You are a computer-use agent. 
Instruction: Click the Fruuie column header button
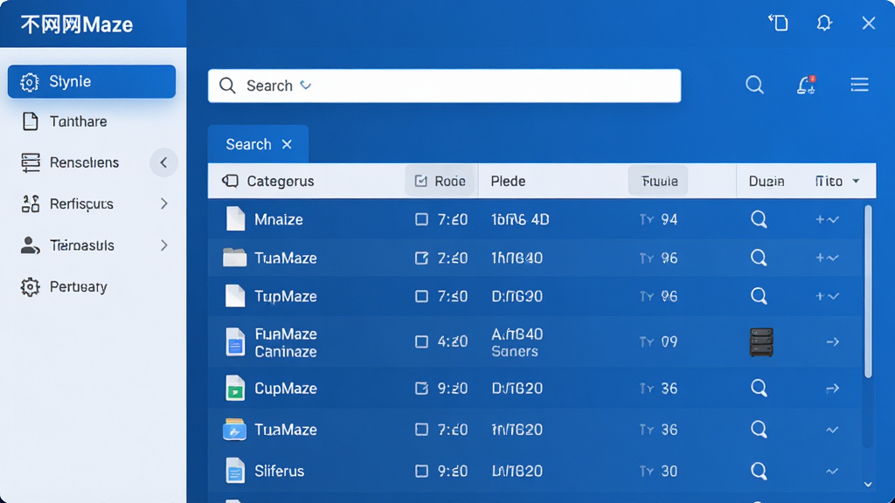coord(657,182)
